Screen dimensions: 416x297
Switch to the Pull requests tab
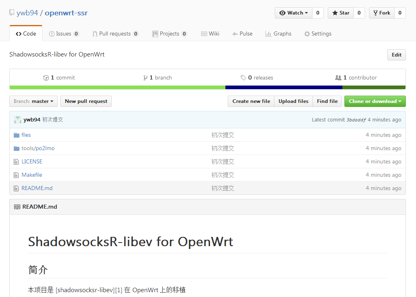115,34
